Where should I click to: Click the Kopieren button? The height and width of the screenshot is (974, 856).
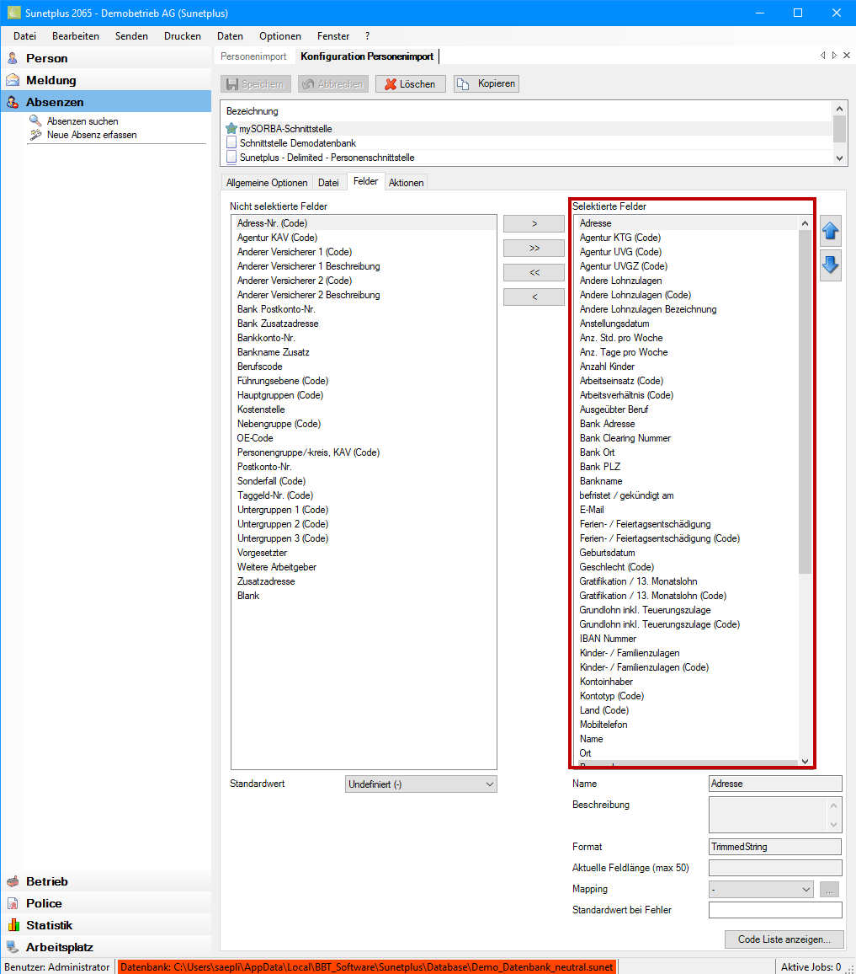point(486,84)
